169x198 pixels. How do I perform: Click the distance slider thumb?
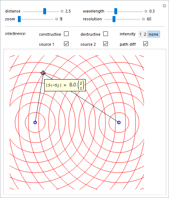45,11
